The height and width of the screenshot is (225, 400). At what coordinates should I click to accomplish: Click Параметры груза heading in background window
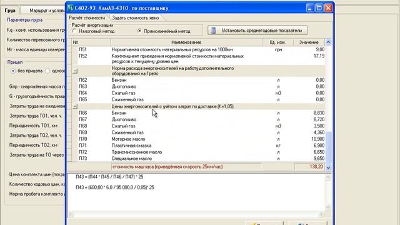point(25,20)
